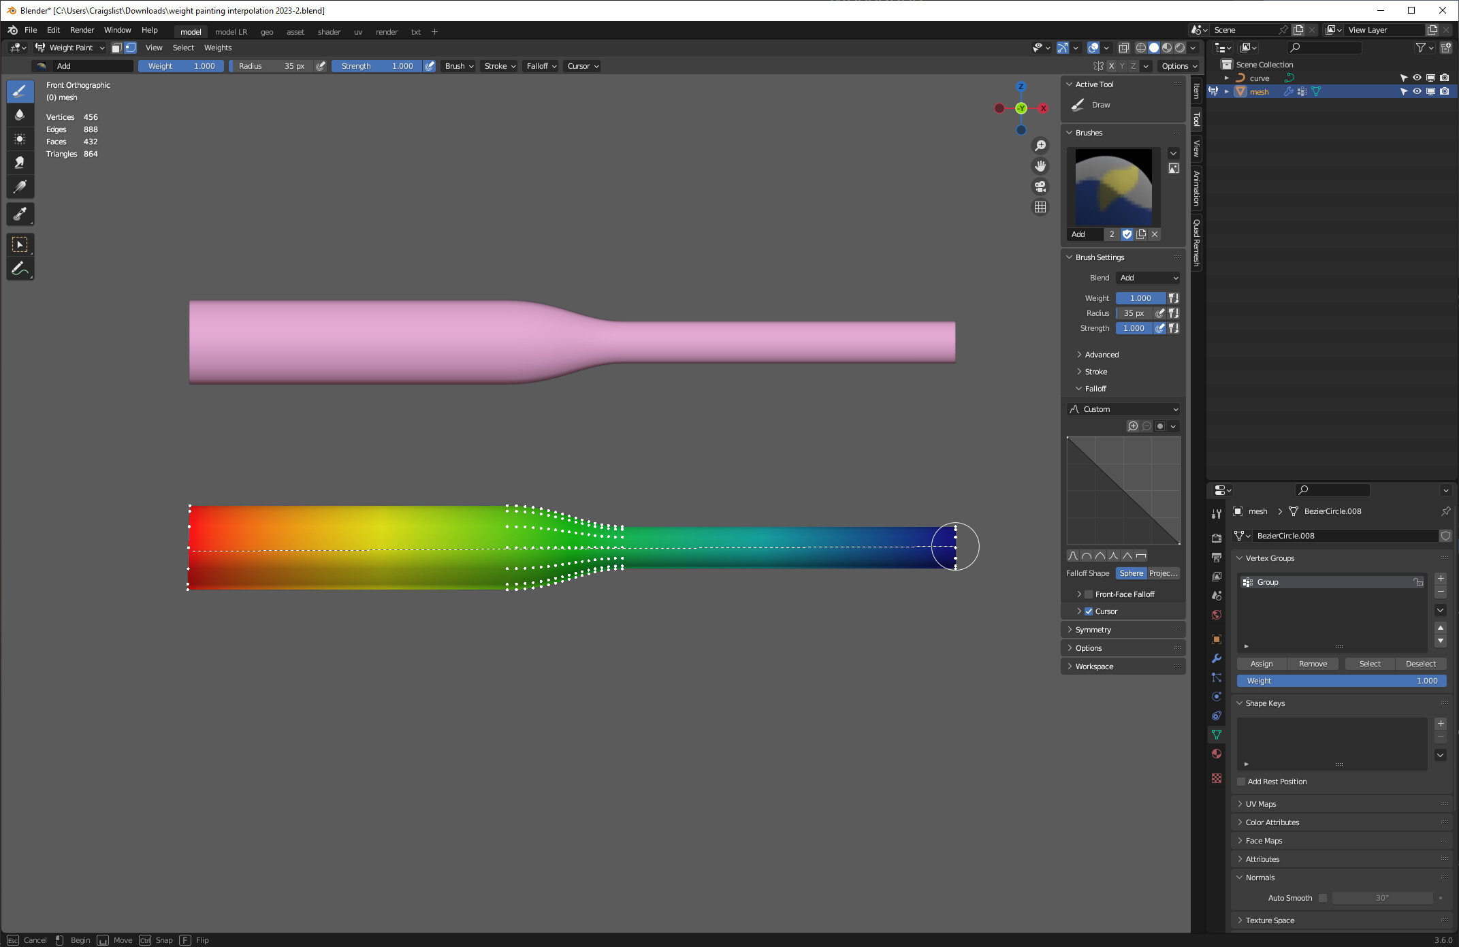The width and height of the screenshot is (1459, 947).
Task: Toggle vertex selection masking in header
Action: (130, 48)
